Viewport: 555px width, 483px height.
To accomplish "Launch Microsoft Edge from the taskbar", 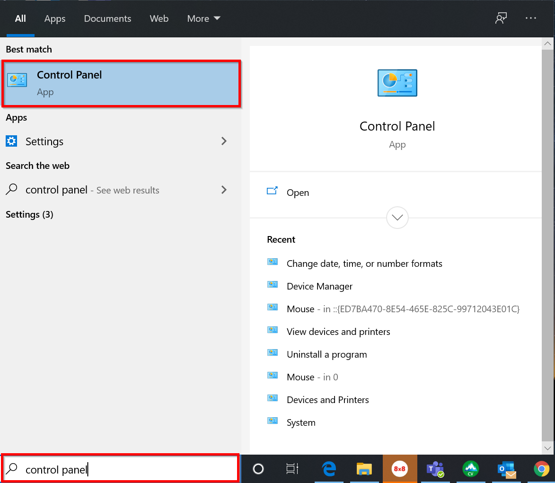I will (329, 469).
